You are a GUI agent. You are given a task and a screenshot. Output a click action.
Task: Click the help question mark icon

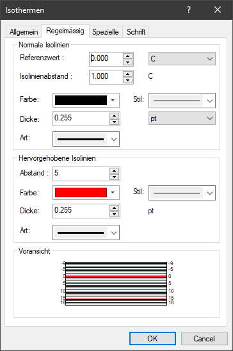189,10
